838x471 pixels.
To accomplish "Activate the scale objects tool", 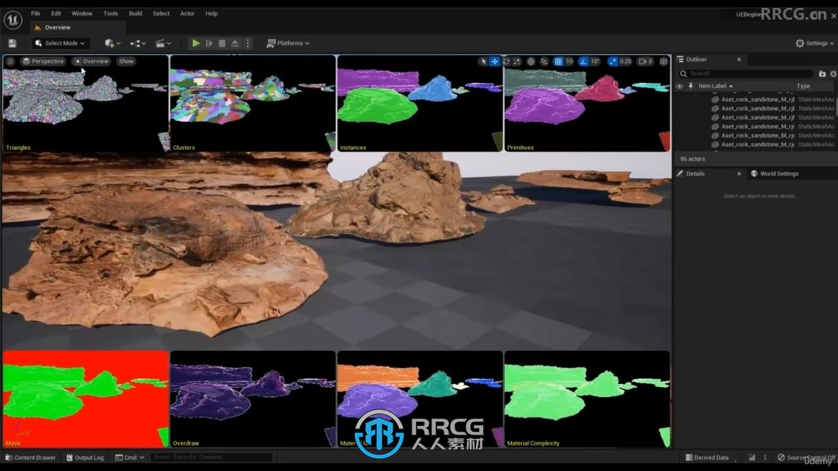I will (x=517, y=61).
